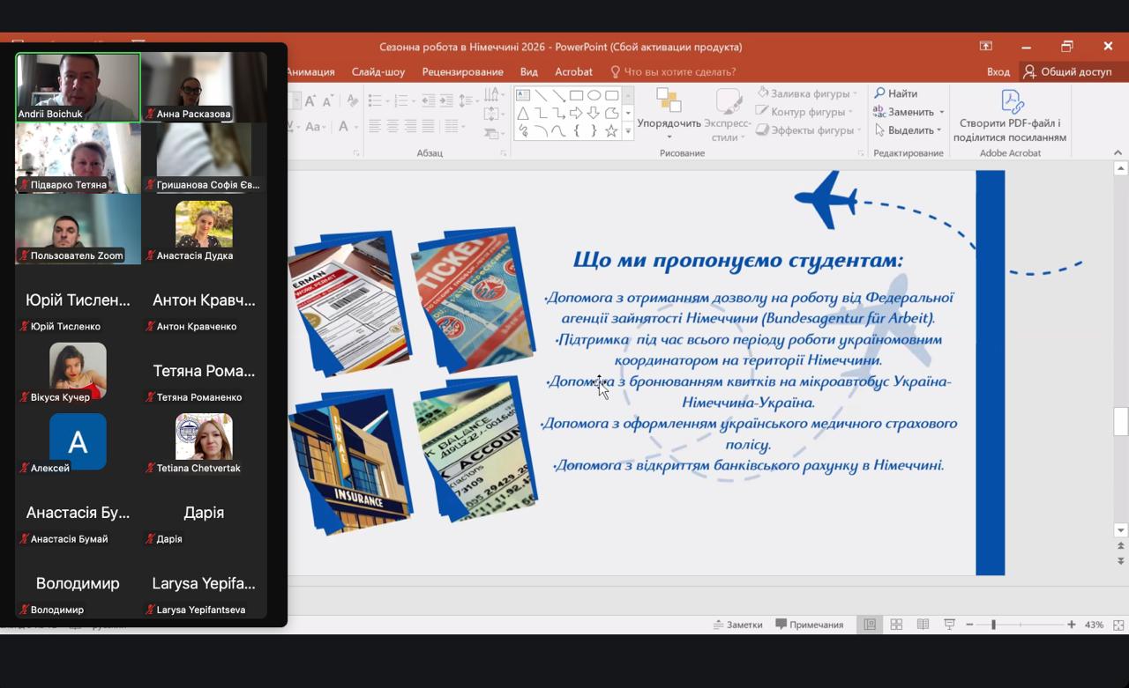Start slideshow from status bar icon
This screenshot has width=1129, height=688.
coord(949,625)
